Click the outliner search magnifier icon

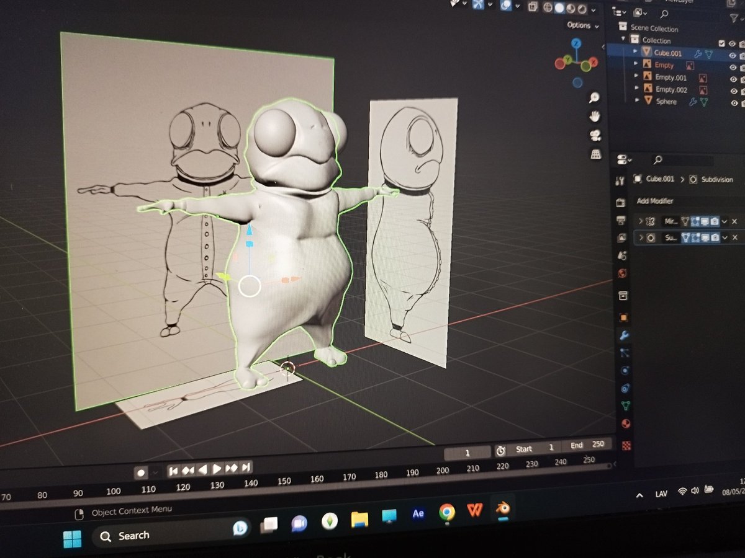664,14
